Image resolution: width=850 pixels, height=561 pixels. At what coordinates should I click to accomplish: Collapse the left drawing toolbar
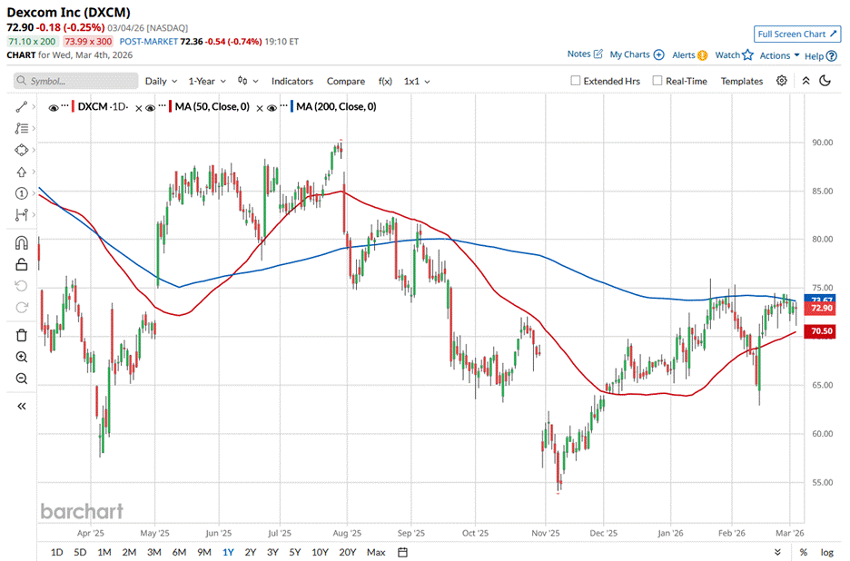pos(22,406)
